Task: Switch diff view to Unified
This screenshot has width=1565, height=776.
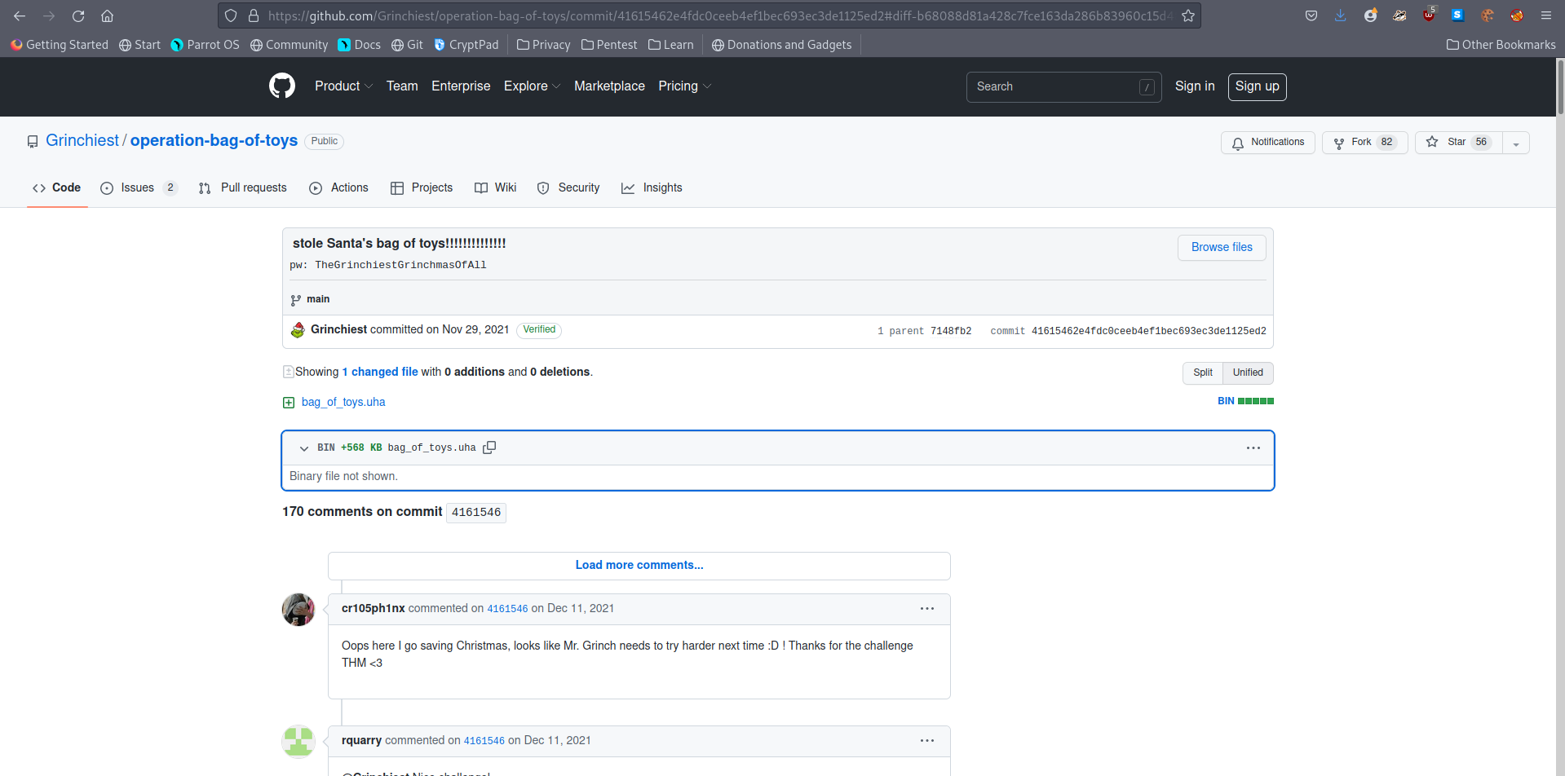Action: pos(1247,373)
